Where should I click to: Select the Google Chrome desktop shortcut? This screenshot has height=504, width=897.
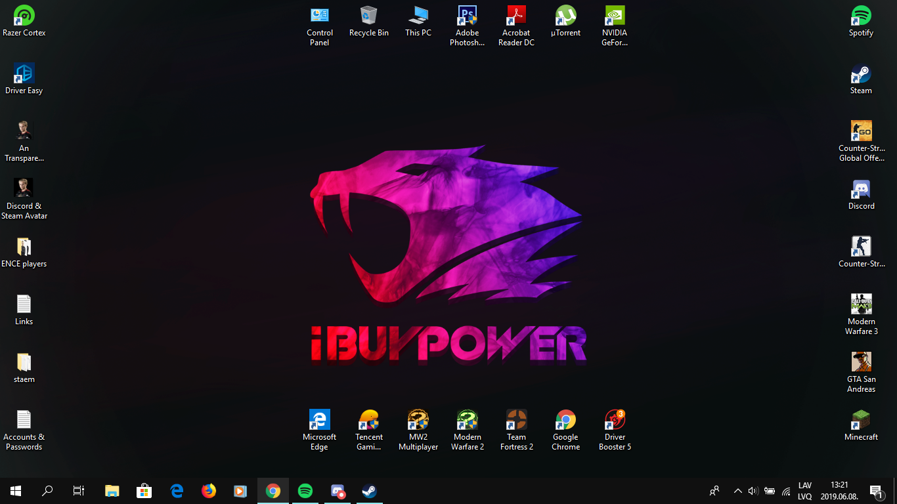566,430
